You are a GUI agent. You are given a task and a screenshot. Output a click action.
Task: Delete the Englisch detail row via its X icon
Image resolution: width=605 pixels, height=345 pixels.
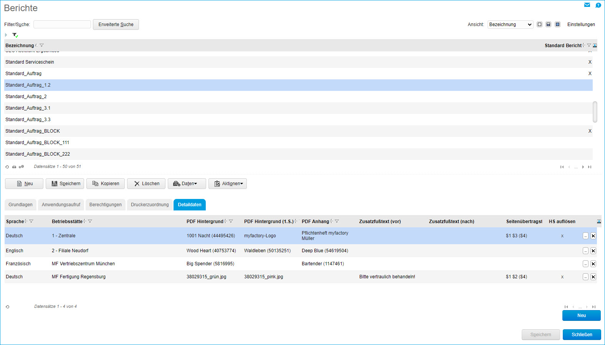pyautogui.click(x=593, y=251)
